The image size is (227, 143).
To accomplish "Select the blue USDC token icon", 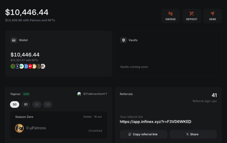I will (x=26, y=66).
